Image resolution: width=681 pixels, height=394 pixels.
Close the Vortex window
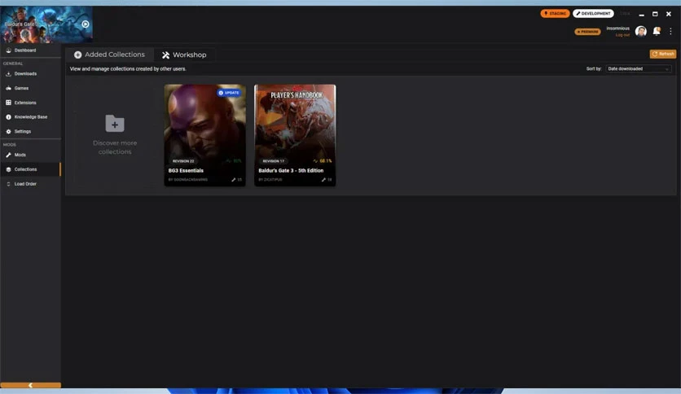(669, 14)
